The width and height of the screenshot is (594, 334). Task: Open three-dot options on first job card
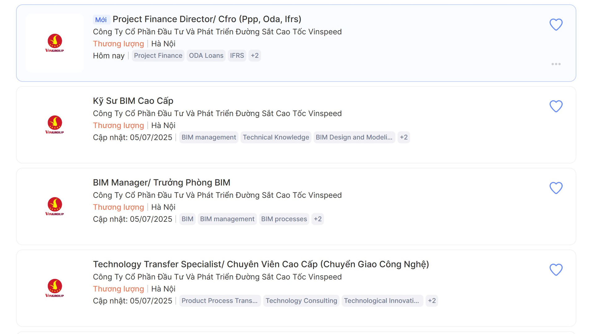[x=556, y=64]
